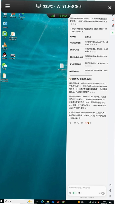Toggle the green web search option
Screen dimensions: 115x204
point(74,193)
